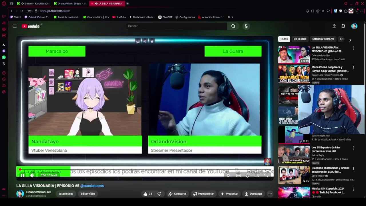Open the Twitch bookmark
The width and height of the screenshot is (366, 206).
tap(16, 17)
